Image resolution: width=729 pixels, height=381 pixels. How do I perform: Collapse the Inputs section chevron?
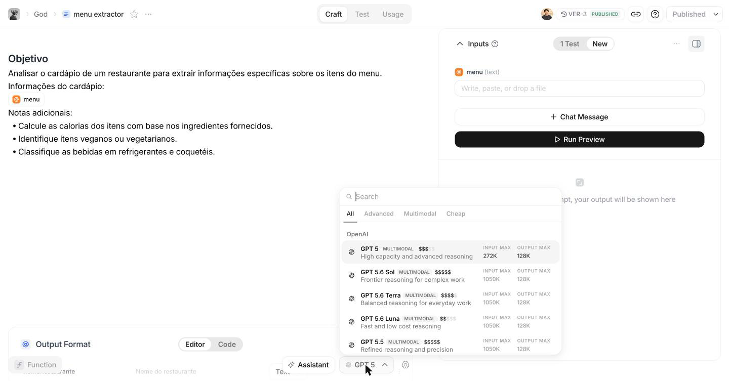460,44
